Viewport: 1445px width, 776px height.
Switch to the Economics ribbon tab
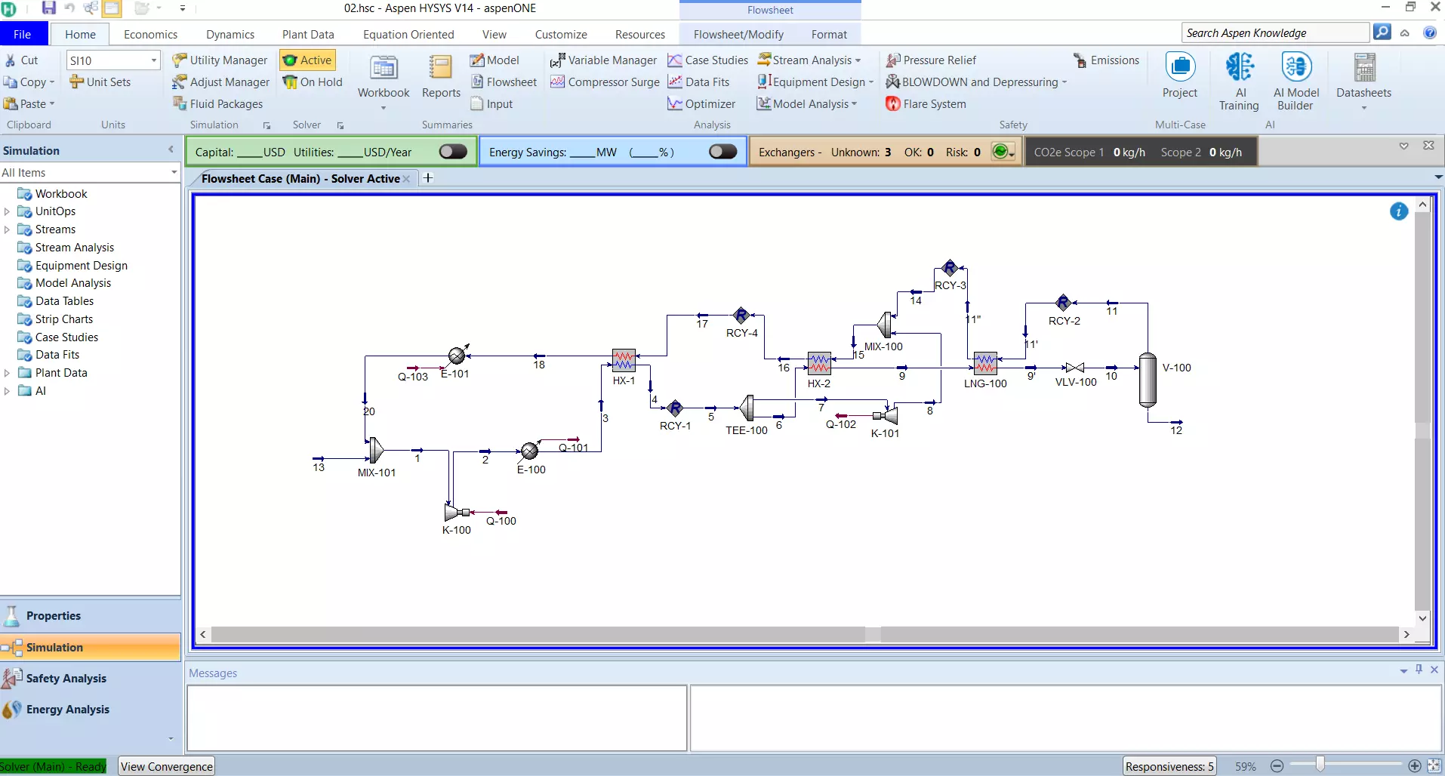click(150, 34)
